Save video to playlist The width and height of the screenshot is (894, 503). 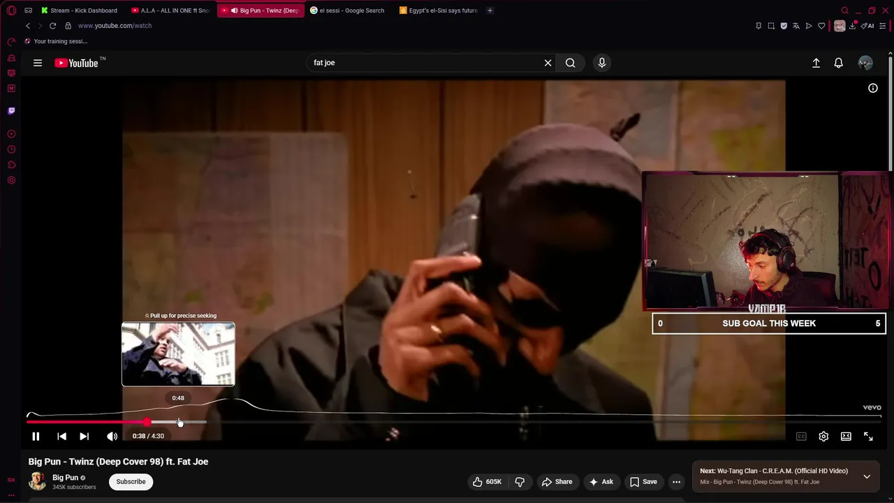tap(643, 481)
